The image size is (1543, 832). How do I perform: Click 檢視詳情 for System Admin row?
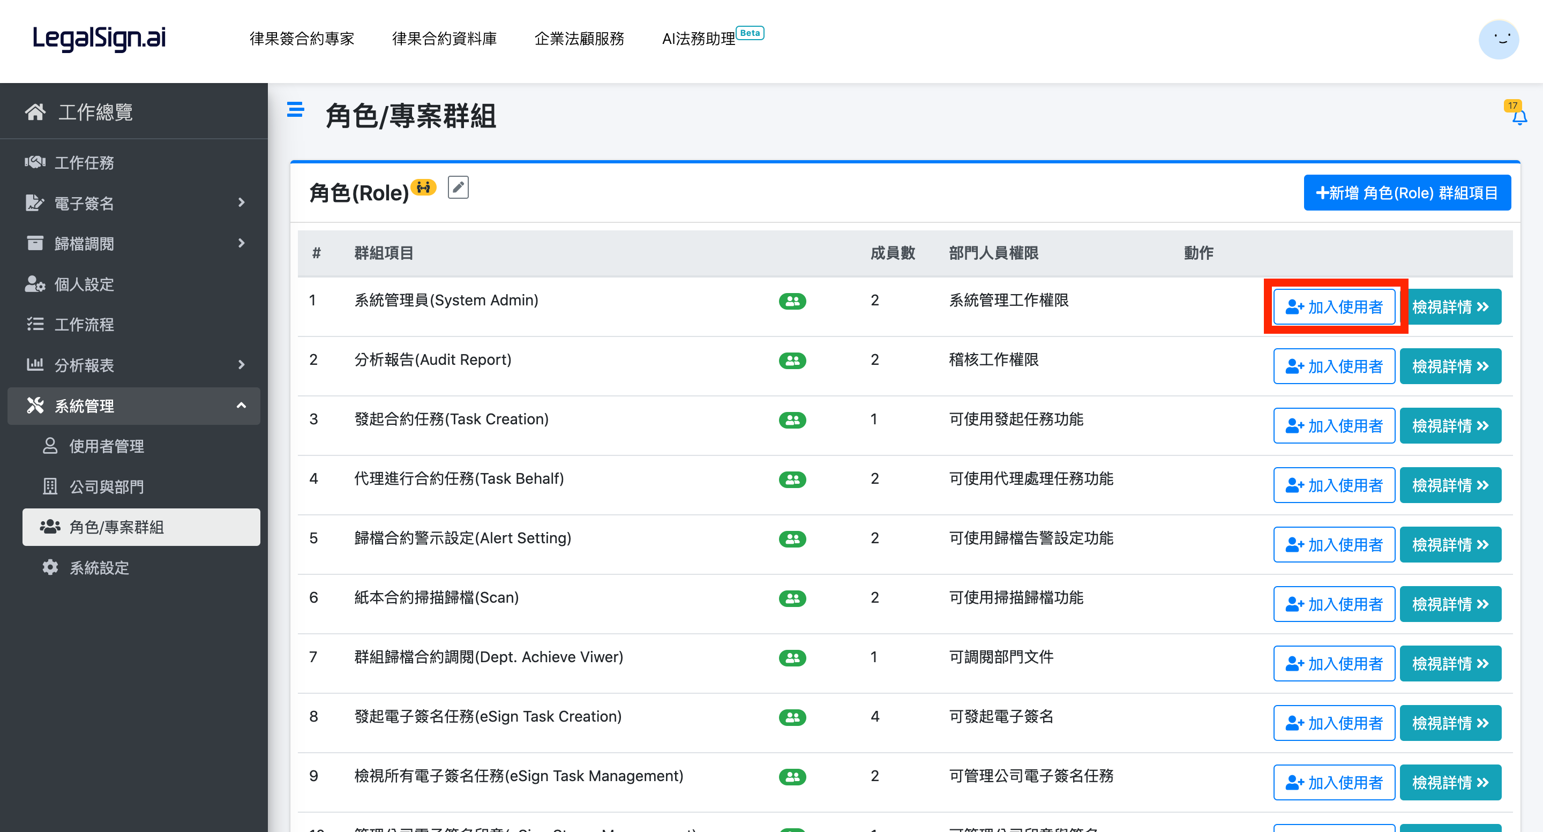(1450, 308)
